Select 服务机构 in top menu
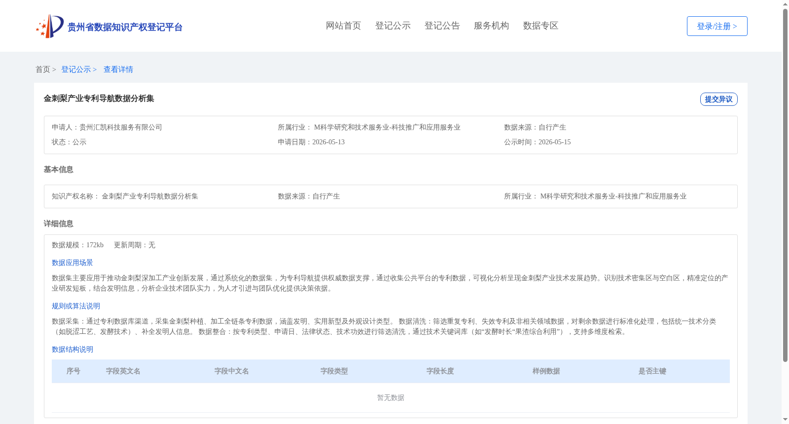789x424 pixels. (x=491, y=26)
